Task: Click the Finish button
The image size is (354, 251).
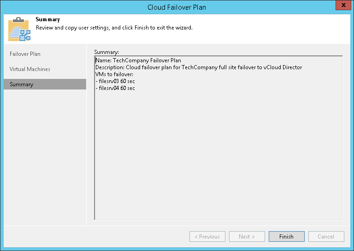Action: (287, 237)
